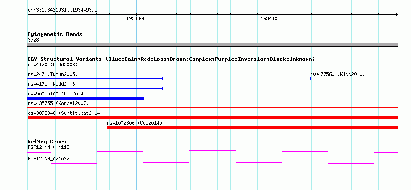
Task: Select the 3q28 band label
Action: (33, 40)
